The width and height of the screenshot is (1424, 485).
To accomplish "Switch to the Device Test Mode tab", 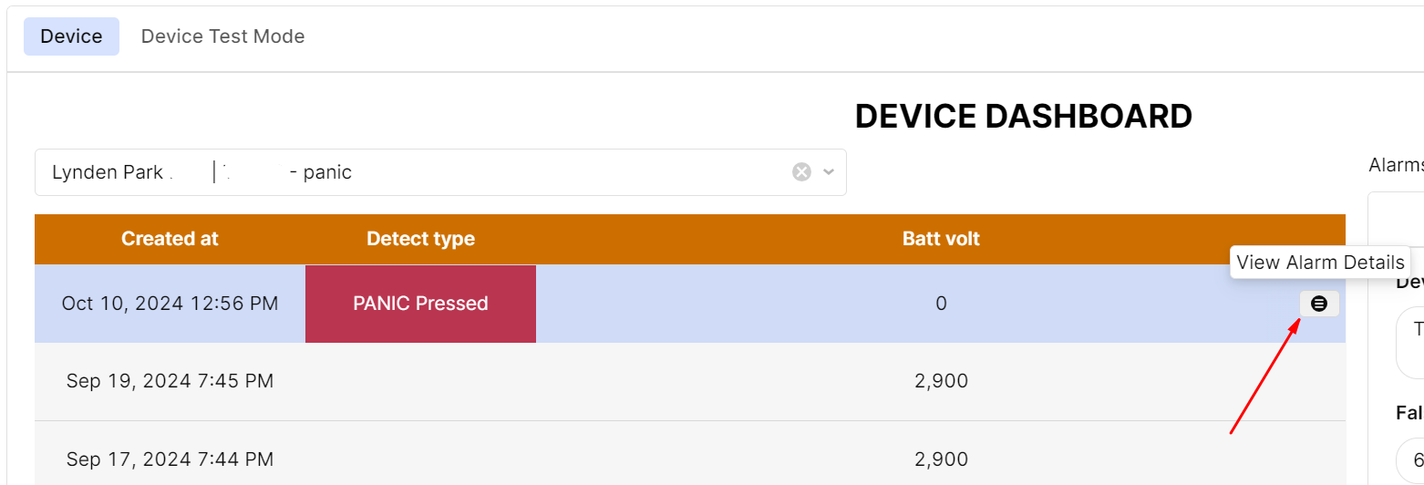I will point(222,36).
